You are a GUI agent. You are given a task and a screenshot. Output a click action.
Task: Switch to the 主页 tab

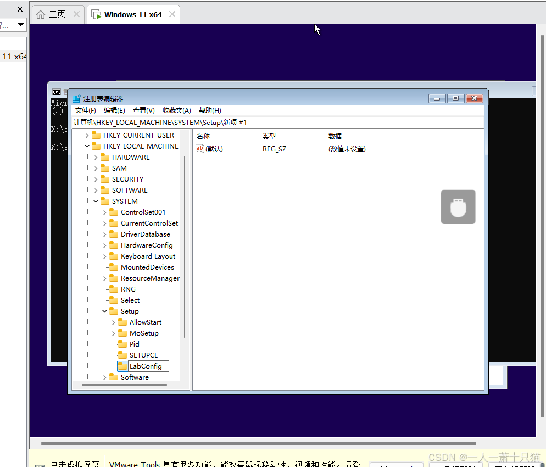[57, 14]
